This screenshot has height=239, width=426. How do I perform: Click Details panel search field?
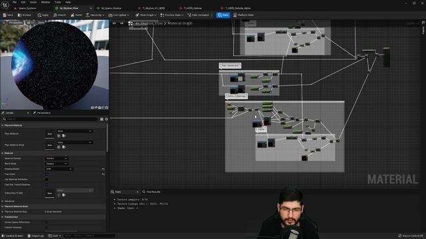(x=50, y=119)
